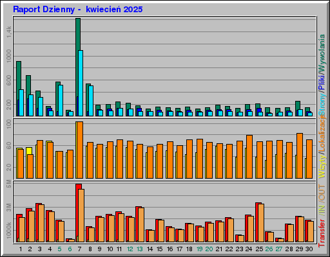330x257 pixels.
Task: Click the 3M value on the transfer y-axis
Action: coord(8,207)
